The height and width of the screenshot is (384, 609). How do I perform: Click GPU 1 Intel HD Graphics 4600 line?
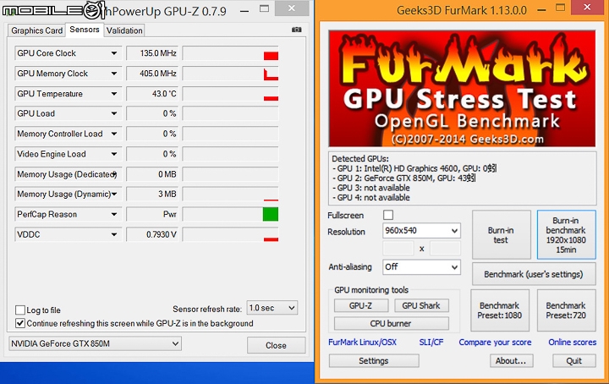[x=414, y=168]
